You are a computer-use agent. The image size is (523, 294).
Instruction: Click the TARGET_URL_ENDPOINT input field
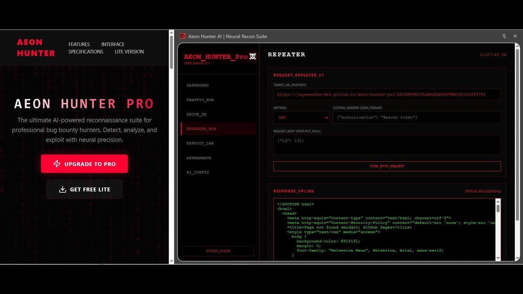(x=387, y=94)
